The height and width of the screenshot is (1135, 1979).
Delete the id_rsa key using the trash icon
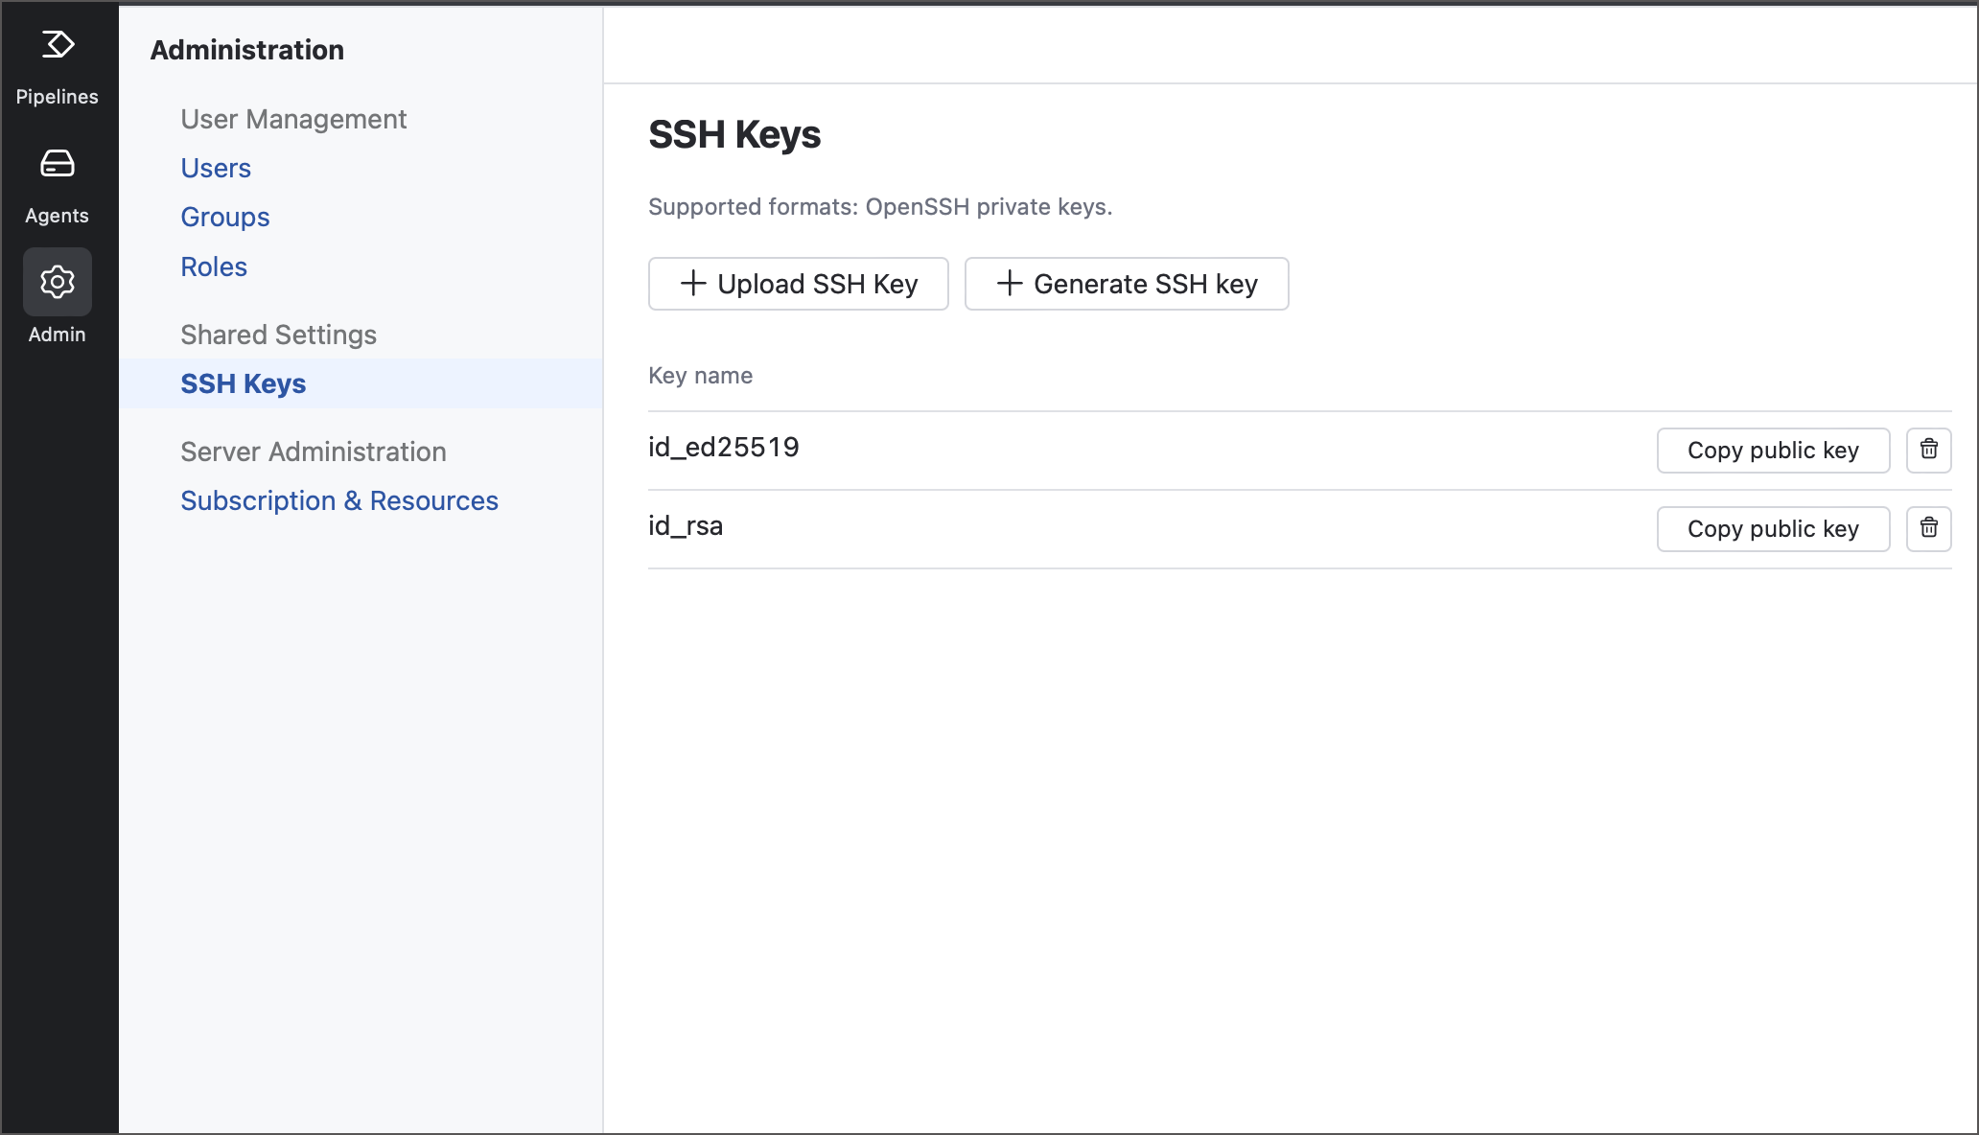click(1928, 528)
